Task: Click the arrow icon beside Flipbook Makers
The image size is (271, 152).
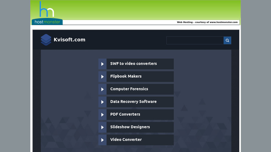Action: pyautogui.click(x=102, y=77)
